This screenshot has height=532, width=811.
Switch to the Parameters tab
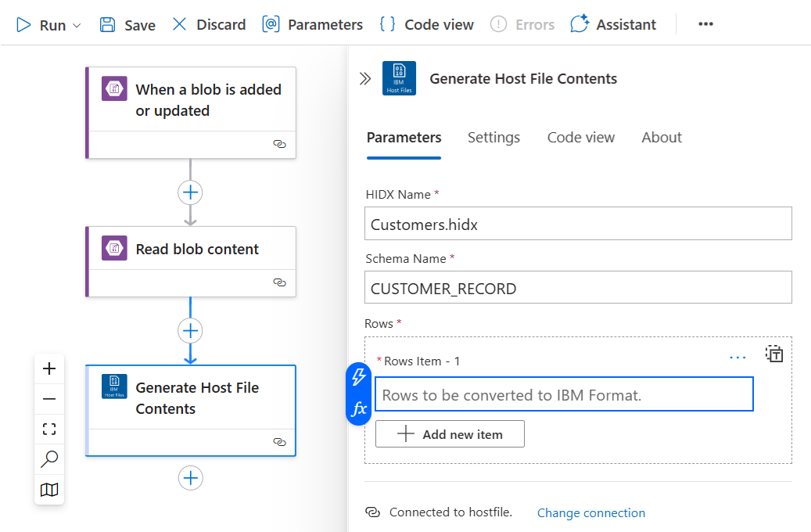pos(404,138)
